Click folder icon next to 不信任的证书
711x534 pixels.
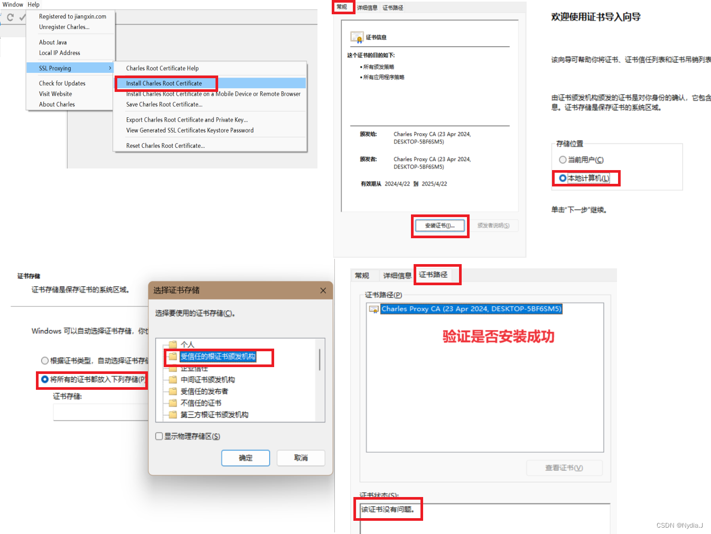[x=173, y=403]
